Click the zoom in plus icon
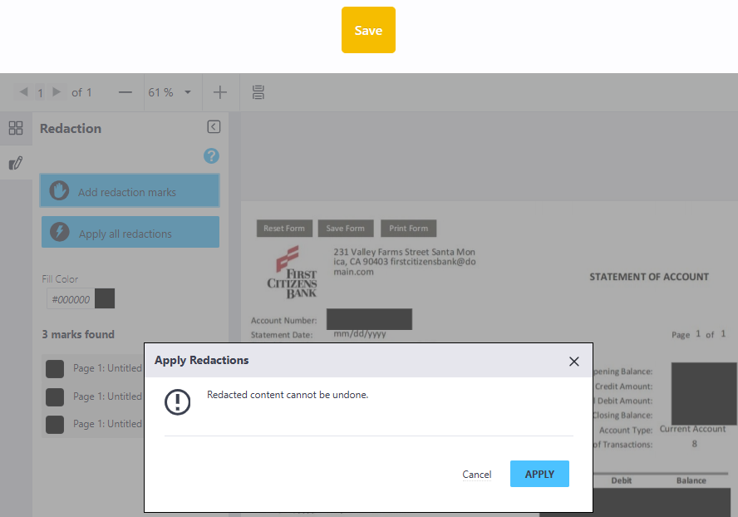The width and height of the screenshot is (738, 517). pos(219,92)
